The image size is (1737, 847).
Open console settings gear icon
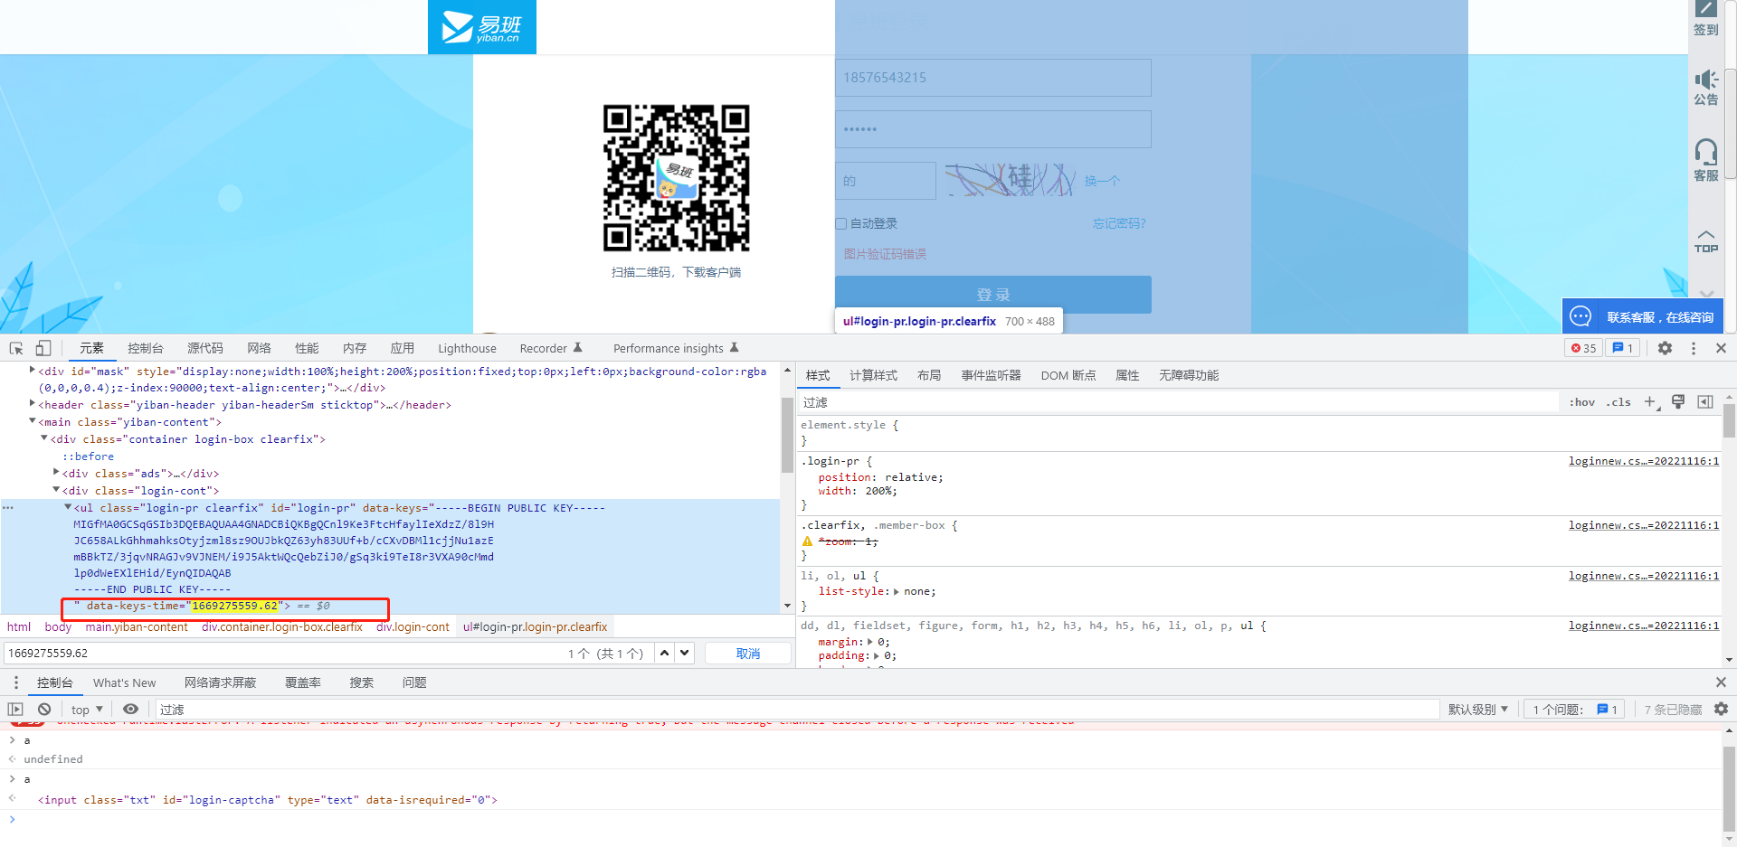pos(1721,710)
